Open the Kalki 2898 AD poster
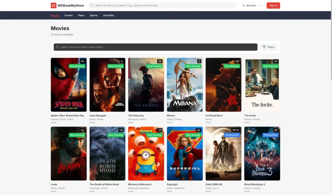This screenshot has height=195, width=332. pyautogui.click(x=223, y=154)
